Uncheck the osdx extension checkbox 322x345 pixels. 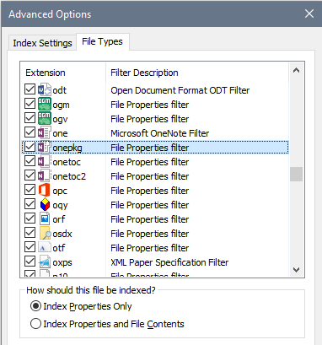(30, 233)
